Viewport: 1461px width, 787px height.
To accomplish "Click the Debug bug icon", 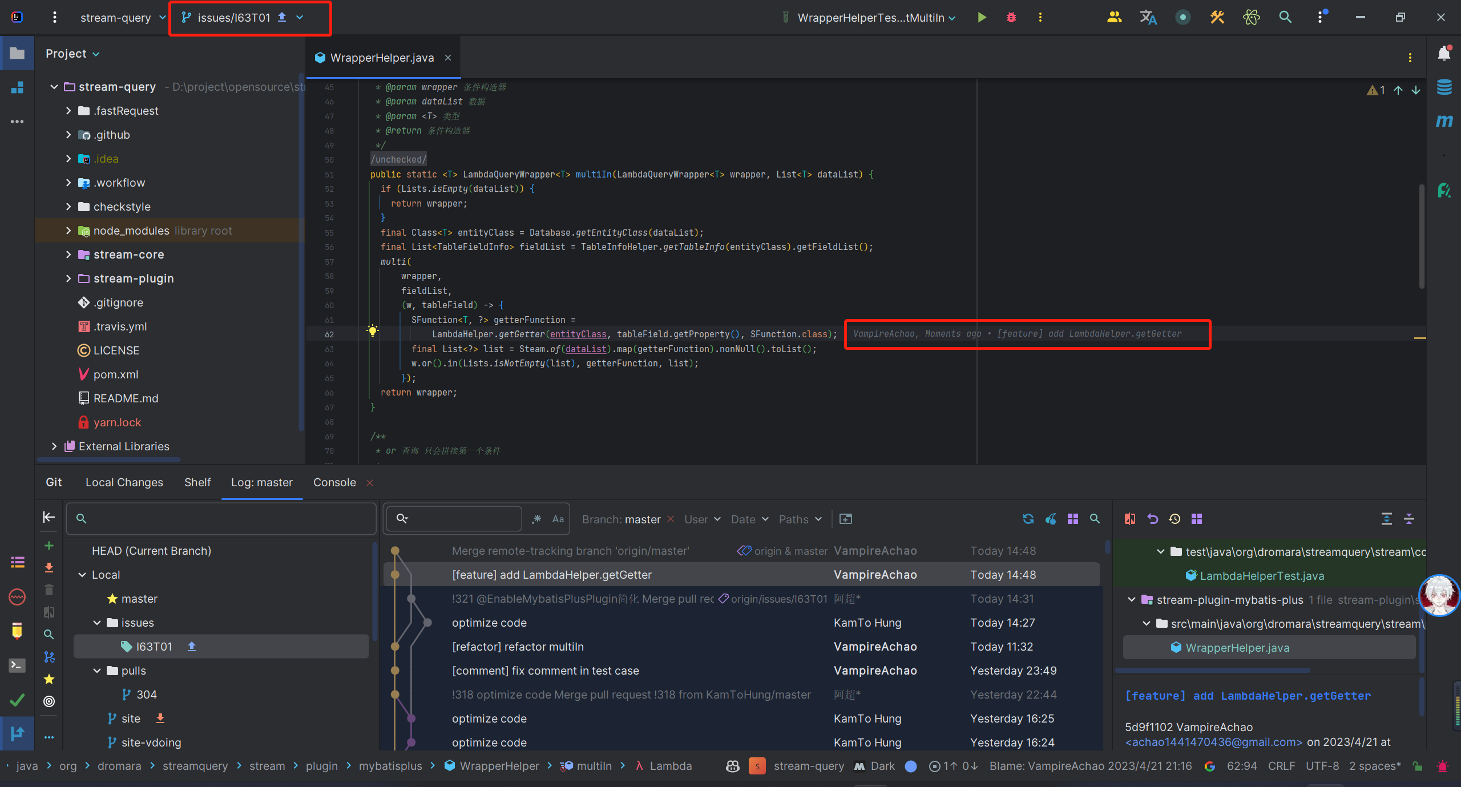I will coord(1011,17).
